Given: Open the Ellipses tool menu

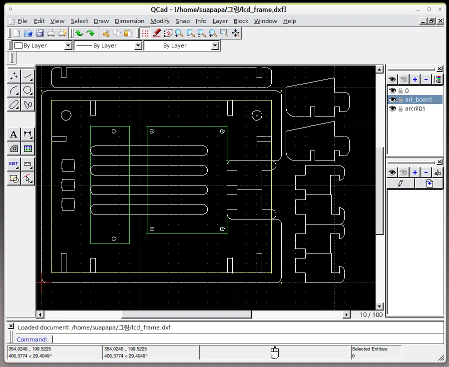Looking at the screenshot, I should tap(14, 104).
